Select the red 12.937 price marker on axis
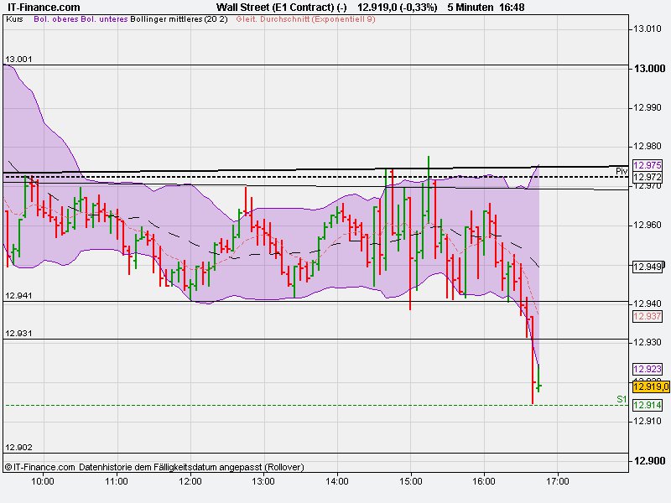The width and height of the screenshot is (671, 503). 646,316
